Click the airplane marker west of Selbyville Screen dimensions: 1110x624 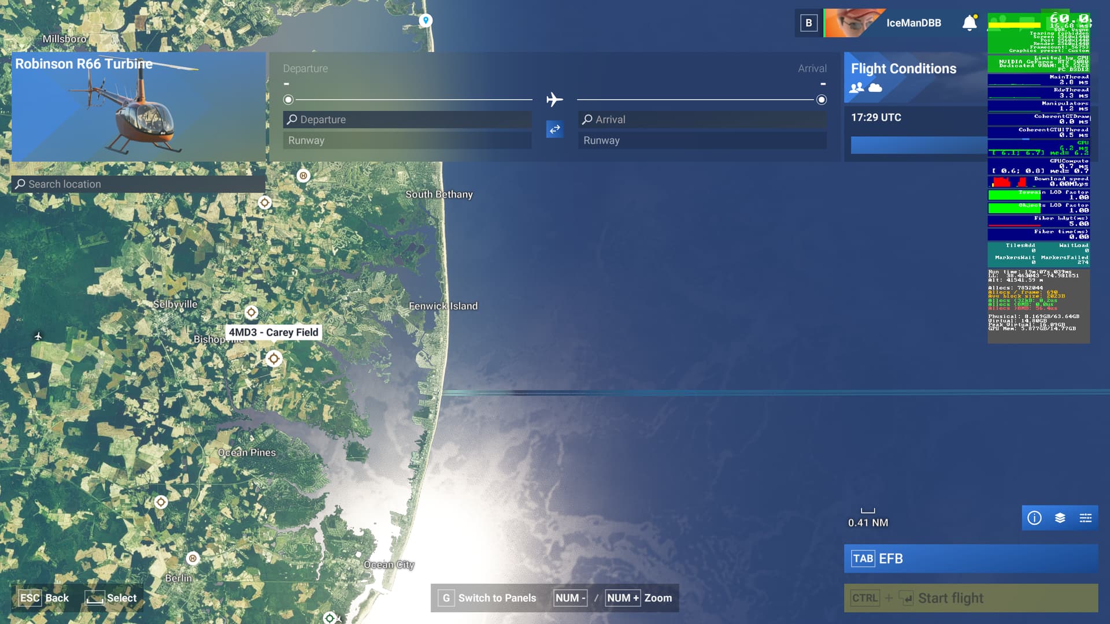point(38,336)
